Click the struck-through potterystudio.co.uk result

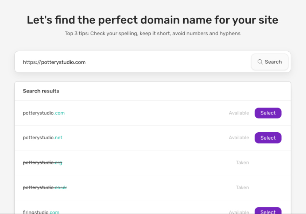coord(45,187)
